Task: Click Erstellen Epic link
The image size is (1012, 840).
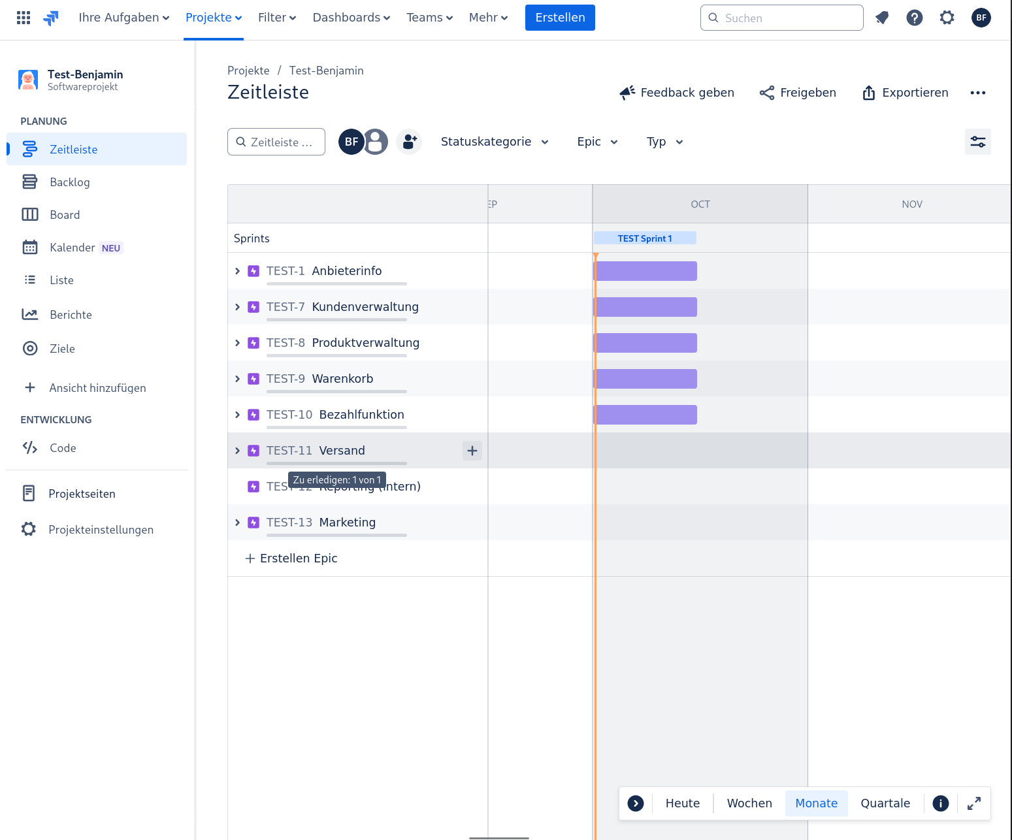Action: tap(291, 558)
